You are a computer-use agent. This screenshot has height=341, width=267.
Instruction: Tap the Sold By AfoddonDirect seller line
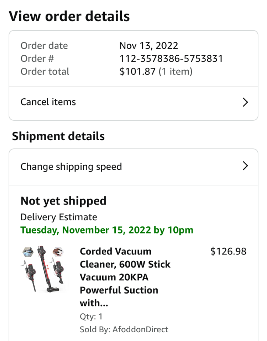click(x=124, y=329)
